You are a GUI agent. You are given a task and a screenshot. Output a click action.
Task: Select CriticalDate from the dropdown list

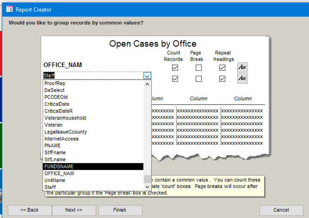pos(93,104)
